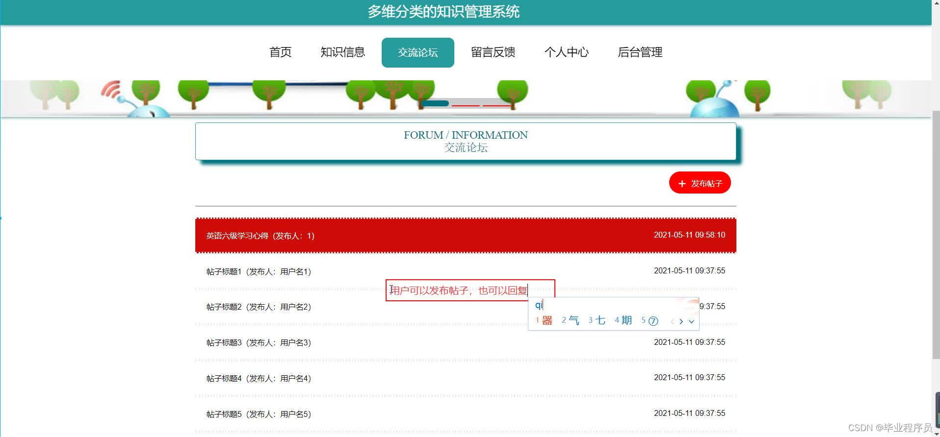940x437 pixels.
Task: Click the plus icon on publish button
Action: coord(681,183)
